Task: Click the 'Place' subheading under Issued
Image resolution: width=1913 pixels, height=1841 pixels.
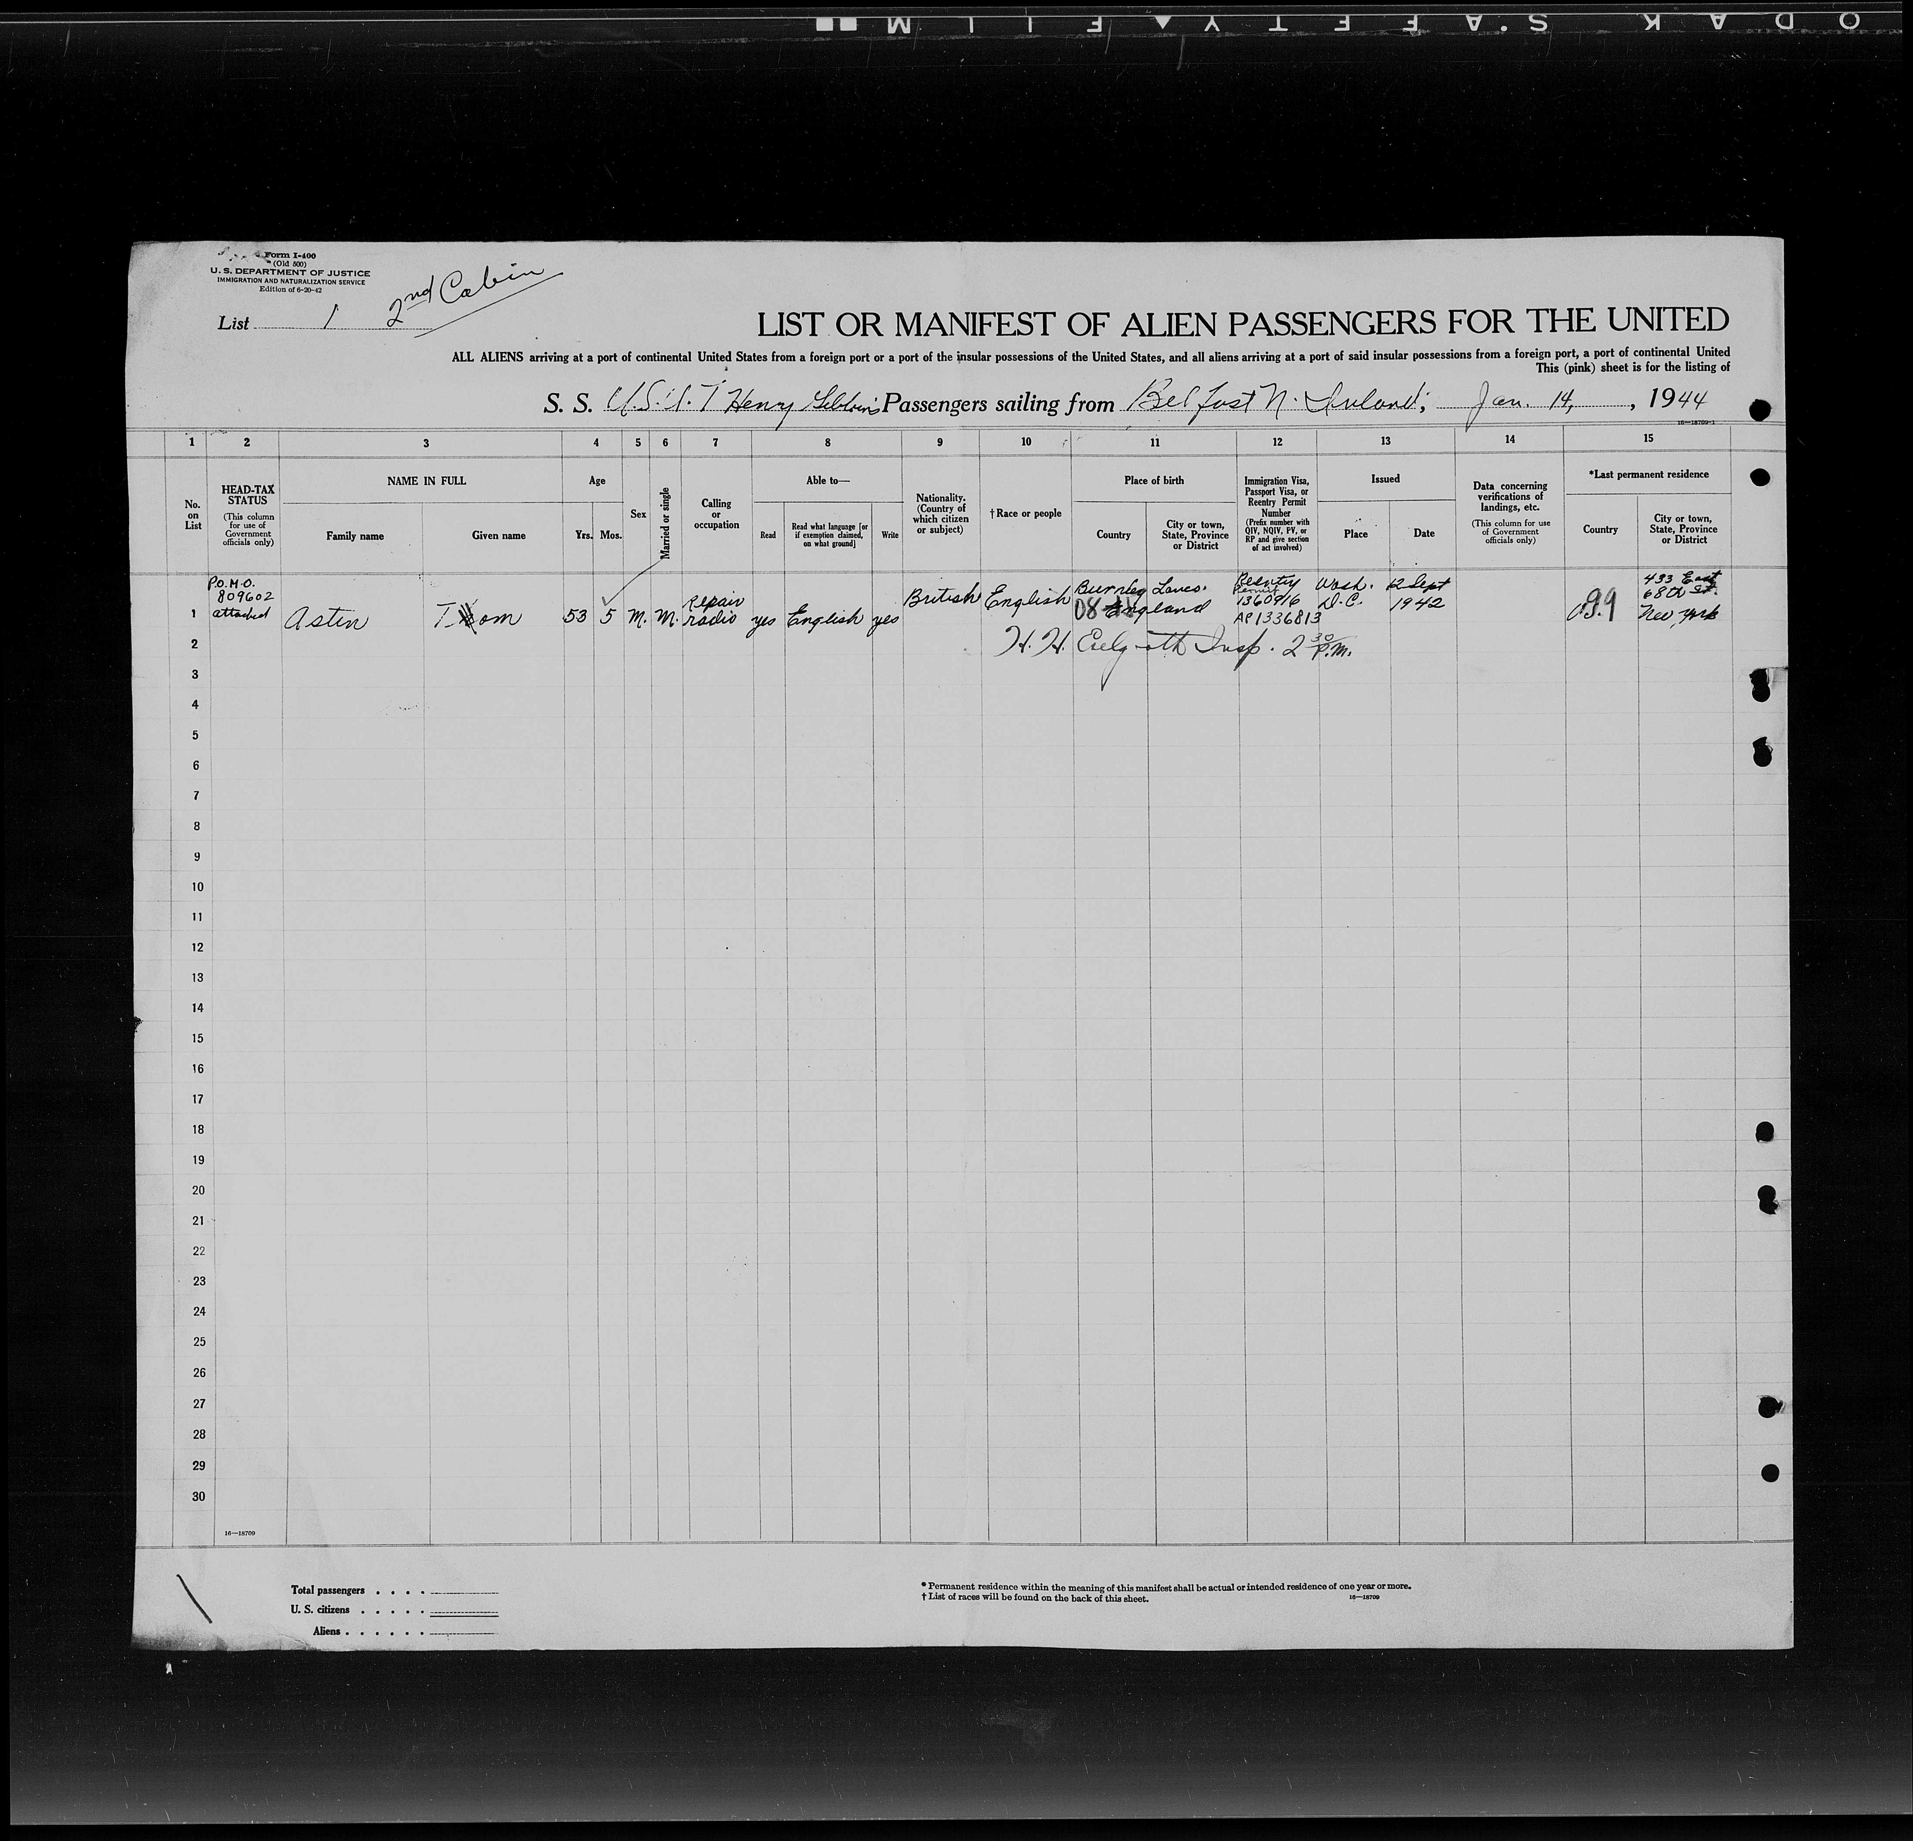Action: coord(1356,533)
